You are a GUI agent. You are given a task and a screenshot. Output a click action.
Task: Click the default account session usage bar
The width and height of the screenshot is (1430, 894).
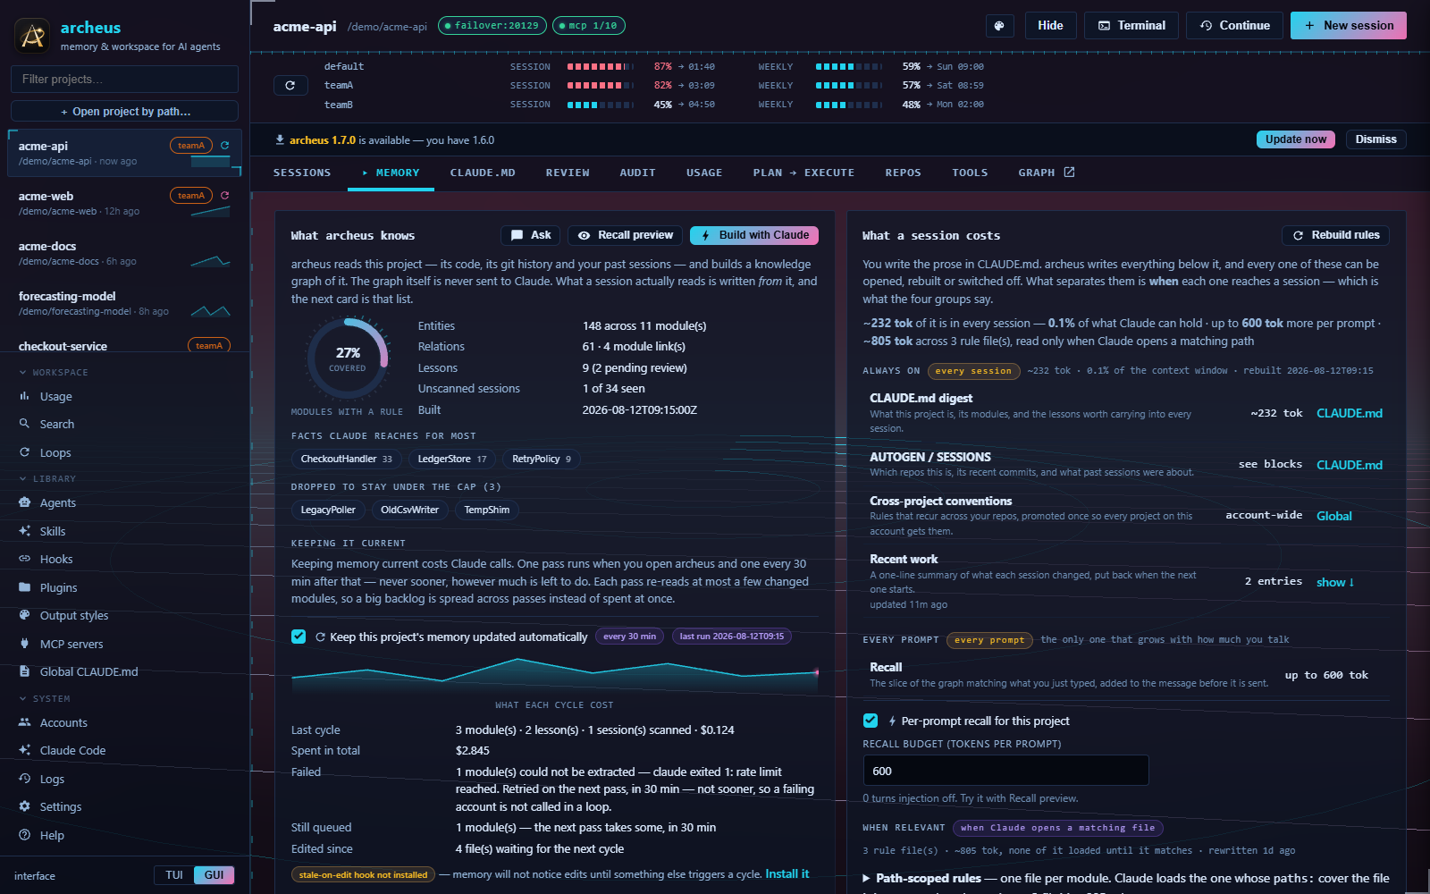tap(600, 67)
